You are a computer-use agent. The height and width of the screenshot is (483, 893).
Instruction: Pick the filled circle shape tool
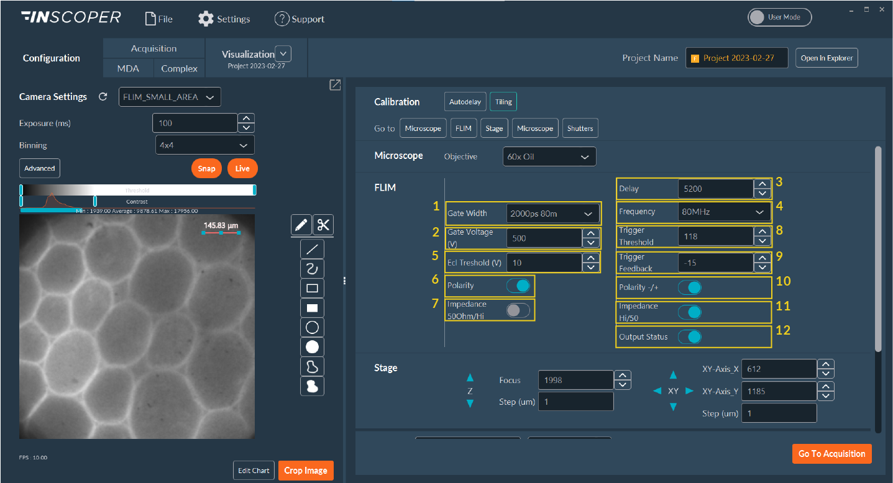point(313,346)
